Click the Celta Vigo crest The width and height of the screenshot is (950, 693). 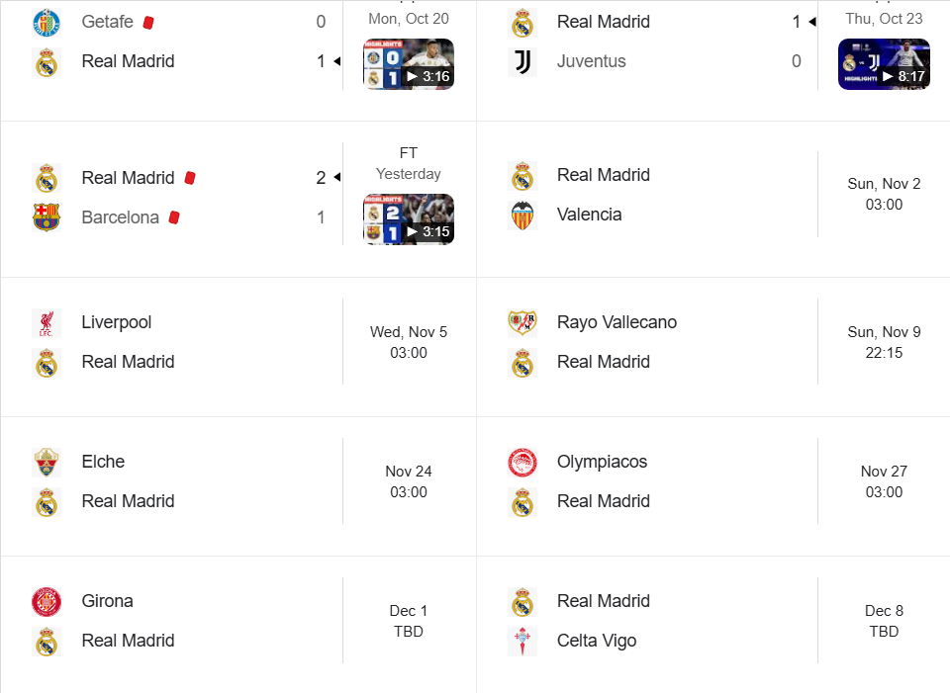(x=522, y=641)
